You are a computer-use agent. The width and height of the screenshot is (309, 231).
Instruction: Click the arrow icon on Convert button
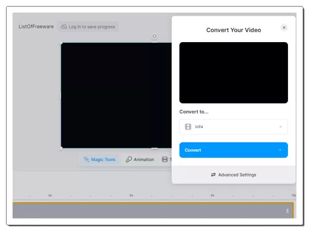click(279, 150)
